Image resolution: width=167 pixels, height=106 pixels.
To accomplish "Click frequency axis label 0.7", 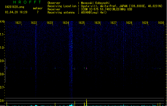I will coord(2,87).
